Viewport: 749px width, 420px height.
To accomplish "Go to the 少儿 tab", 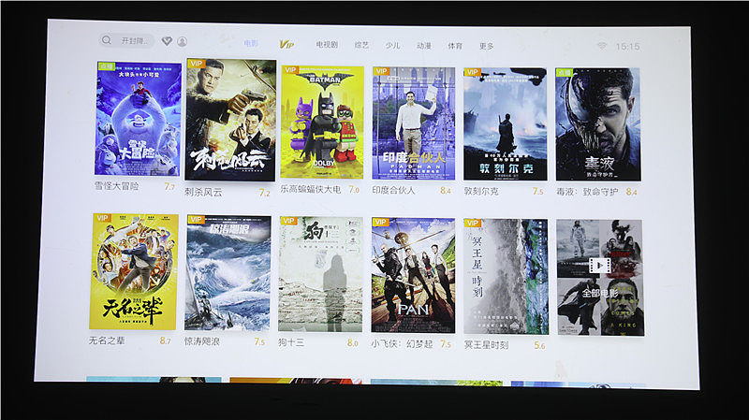I will (392, 45).
